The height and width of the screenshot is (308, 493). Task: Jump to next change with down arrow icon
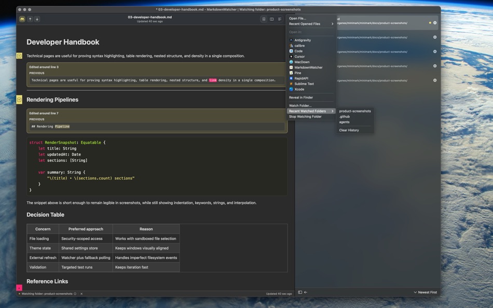point(37,19)
